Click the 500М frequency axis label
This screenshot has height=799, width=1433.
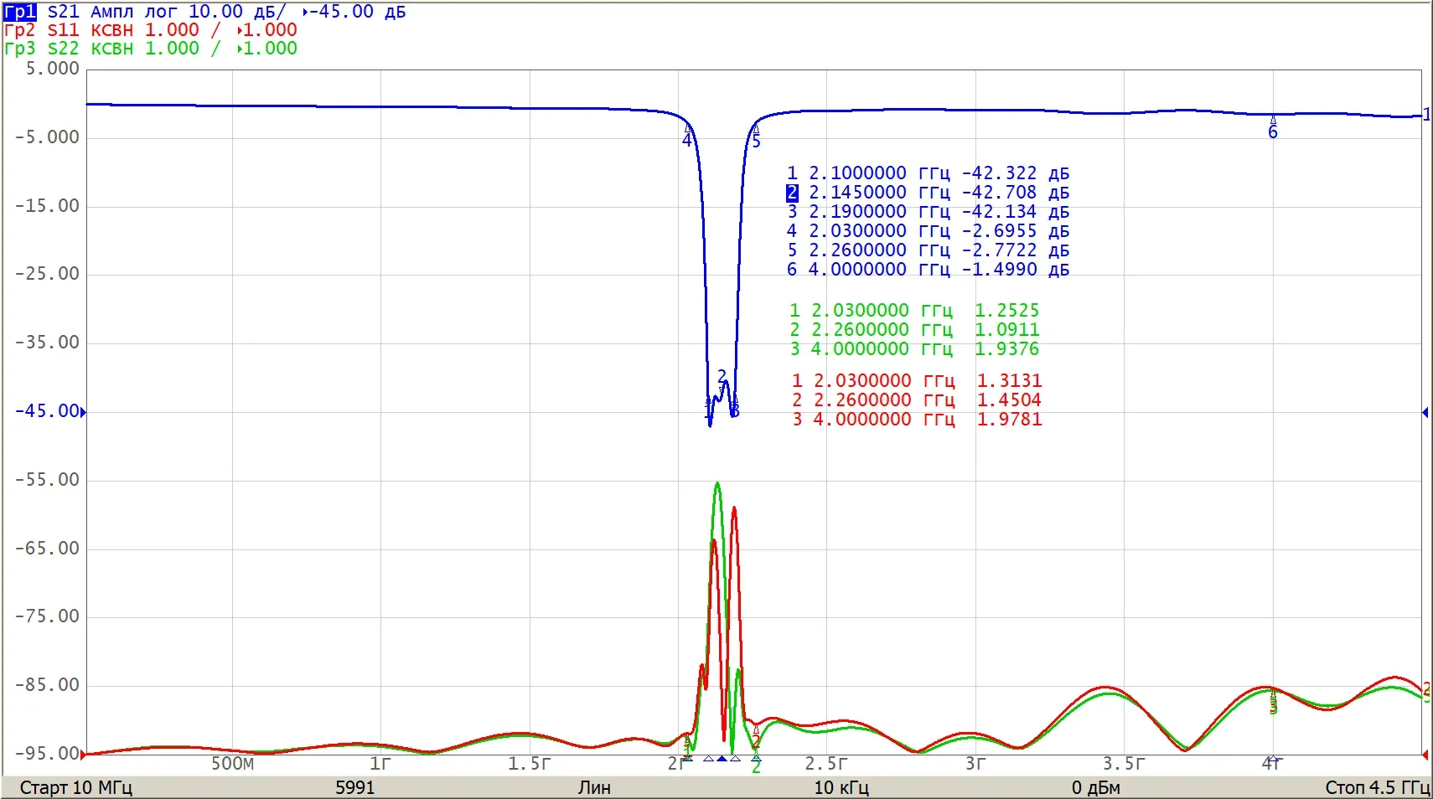(232, 764)
